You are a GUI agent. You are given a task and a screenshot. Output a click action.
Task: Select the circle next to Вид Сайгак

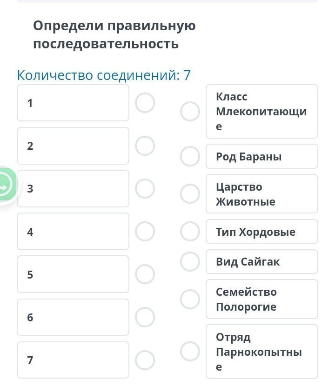(190, 261)
